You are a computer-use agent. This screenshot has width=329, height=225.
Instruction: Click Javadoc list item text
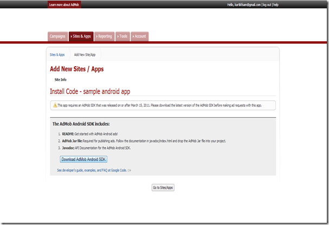point(96,148)
